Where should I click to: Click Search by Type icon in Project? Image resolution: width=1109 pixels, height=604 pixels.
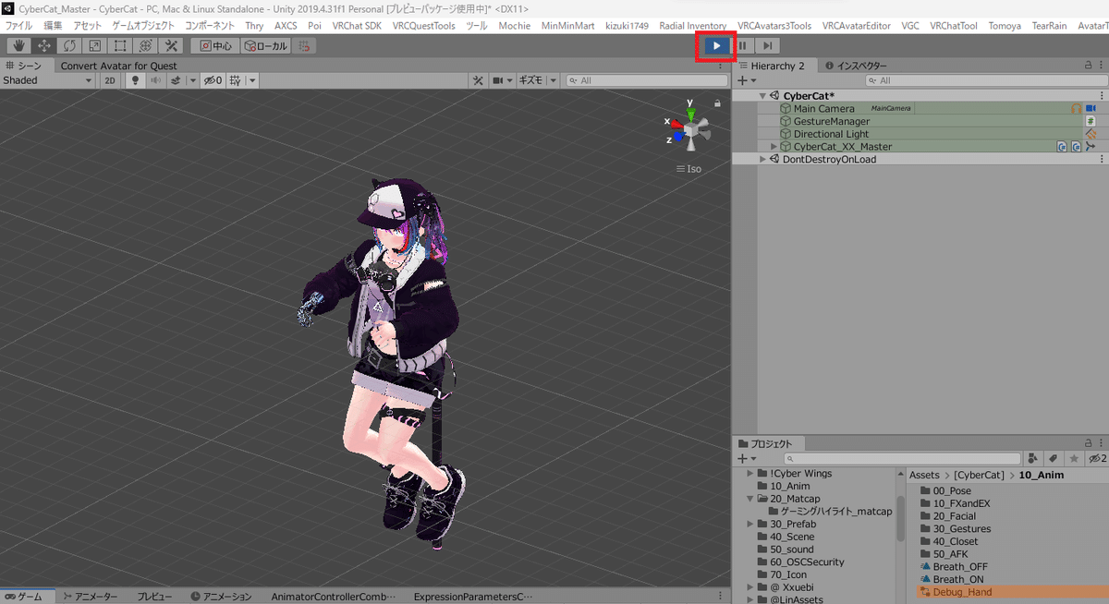[1033, 459]
